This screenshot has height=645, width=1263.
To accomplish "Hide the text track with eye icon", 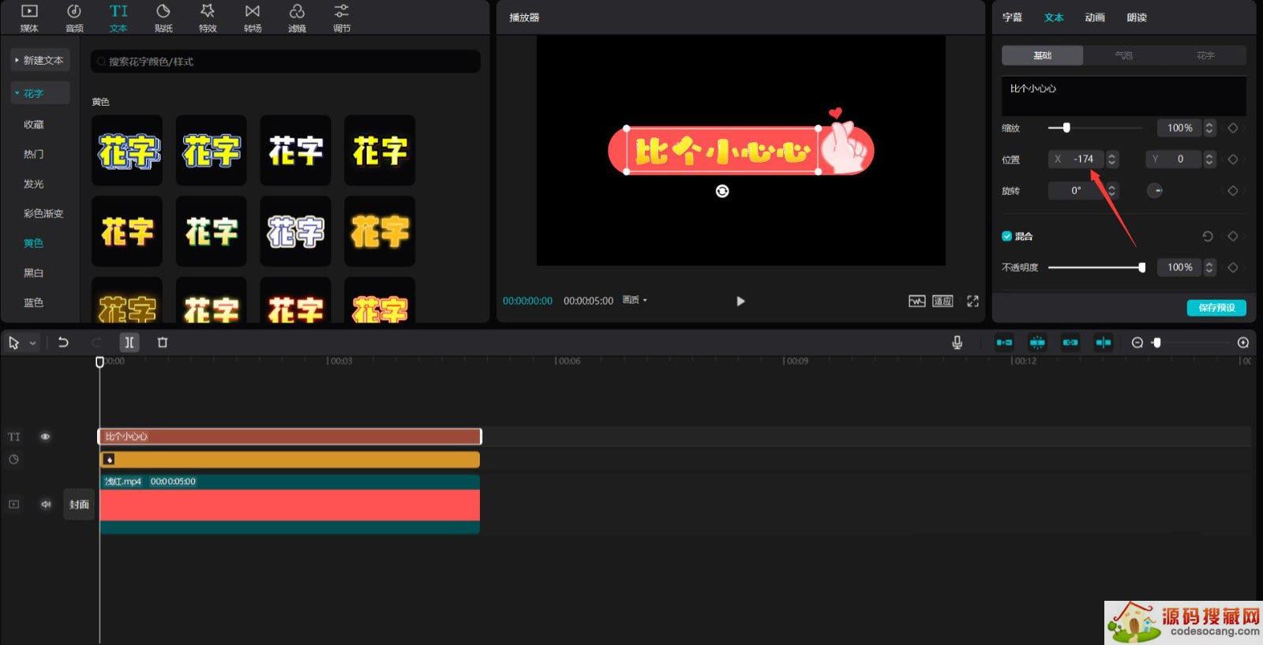I will (x=45, y=437).
